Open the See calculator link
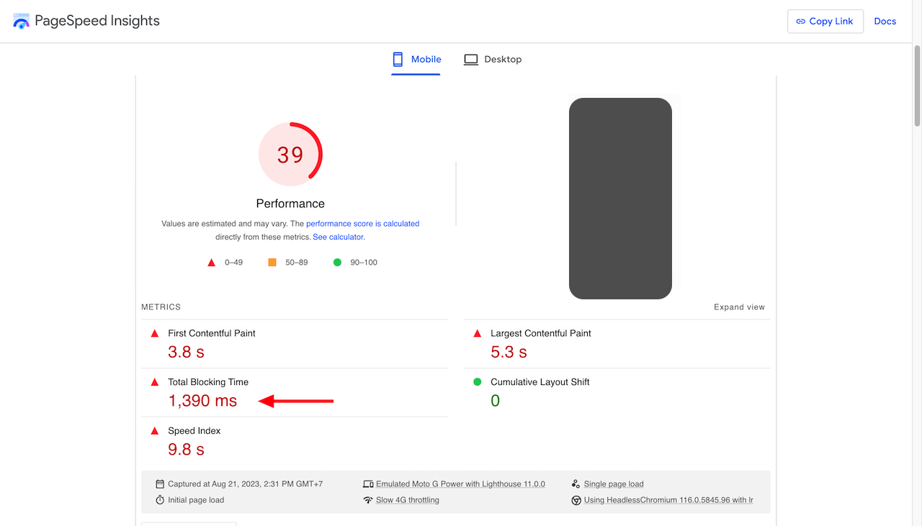Screen dimensions: 922x526 click(x=339, y=237)
